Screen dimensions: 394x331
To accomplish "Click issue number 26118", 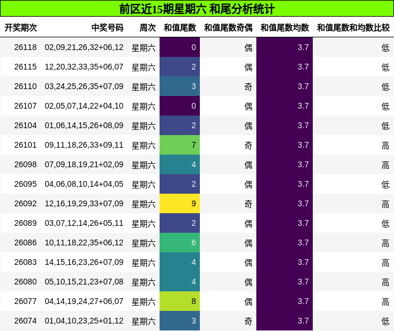I will point(25,47).
